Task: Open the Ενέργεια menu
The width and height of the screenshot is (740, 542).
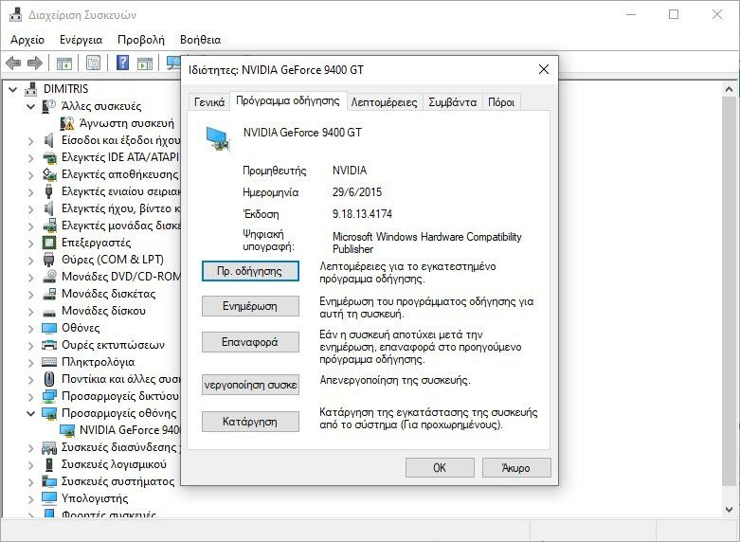Action: tap(81, 40)
